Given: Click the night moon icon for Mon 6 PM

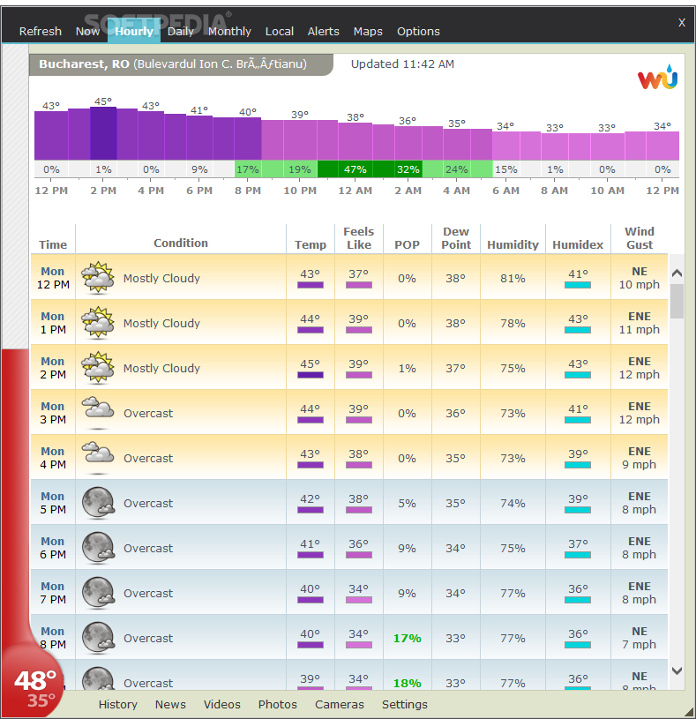Looking at the screenshot, I should [98, 548].
